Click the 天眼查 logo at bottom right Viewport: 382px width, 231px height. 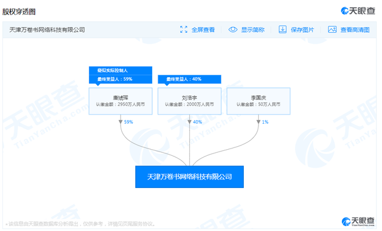point(358,221)
